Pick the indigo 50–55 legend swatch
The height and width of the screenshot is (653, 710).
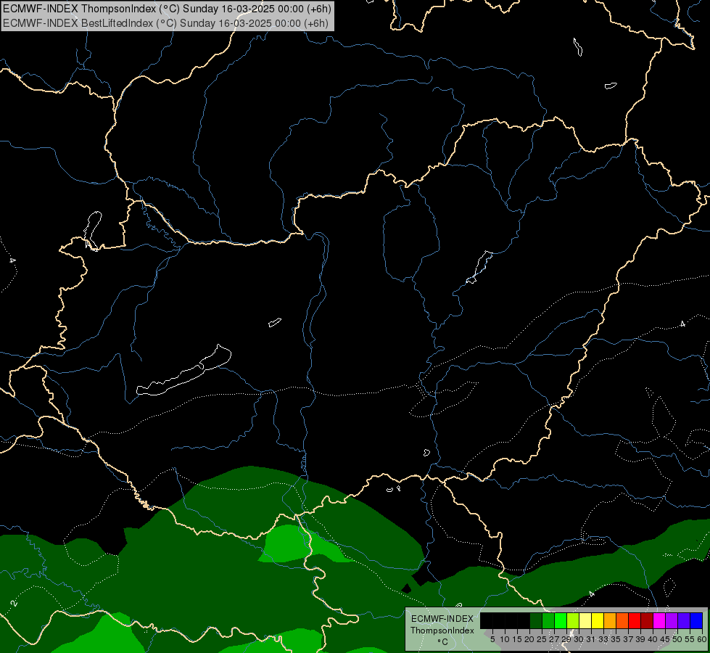click(684, 620)
